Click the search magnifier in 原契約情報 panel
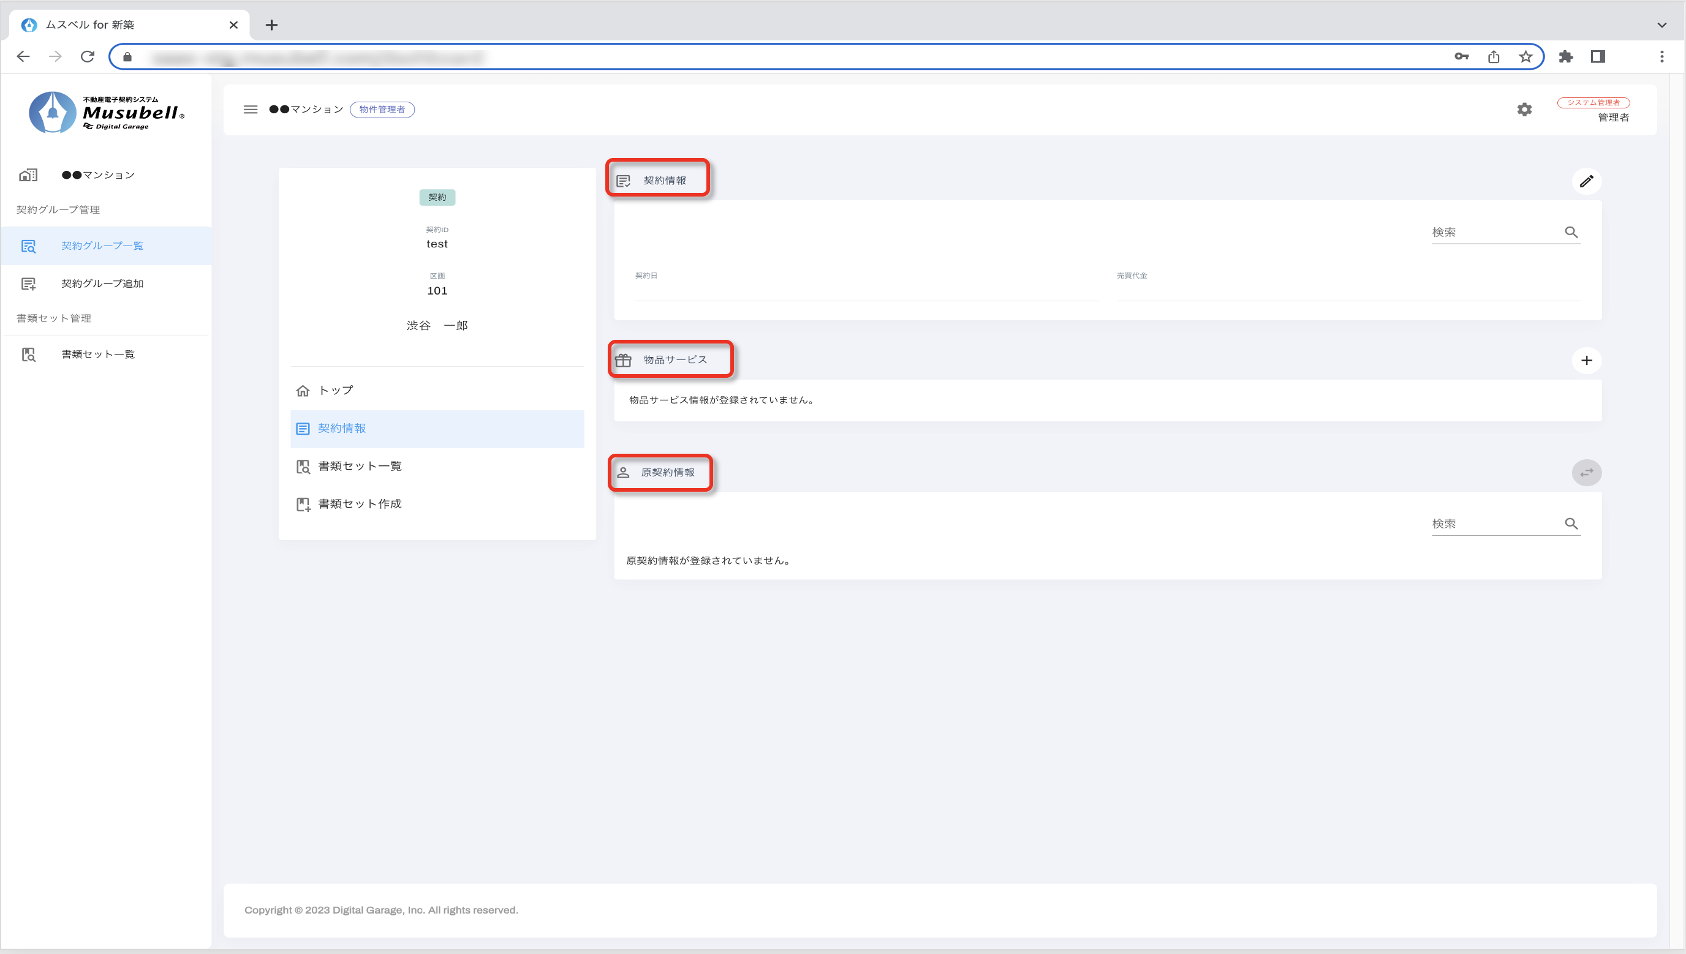Image resolution: width=1686 pixels, height=954 pixels. point(1571,524)
